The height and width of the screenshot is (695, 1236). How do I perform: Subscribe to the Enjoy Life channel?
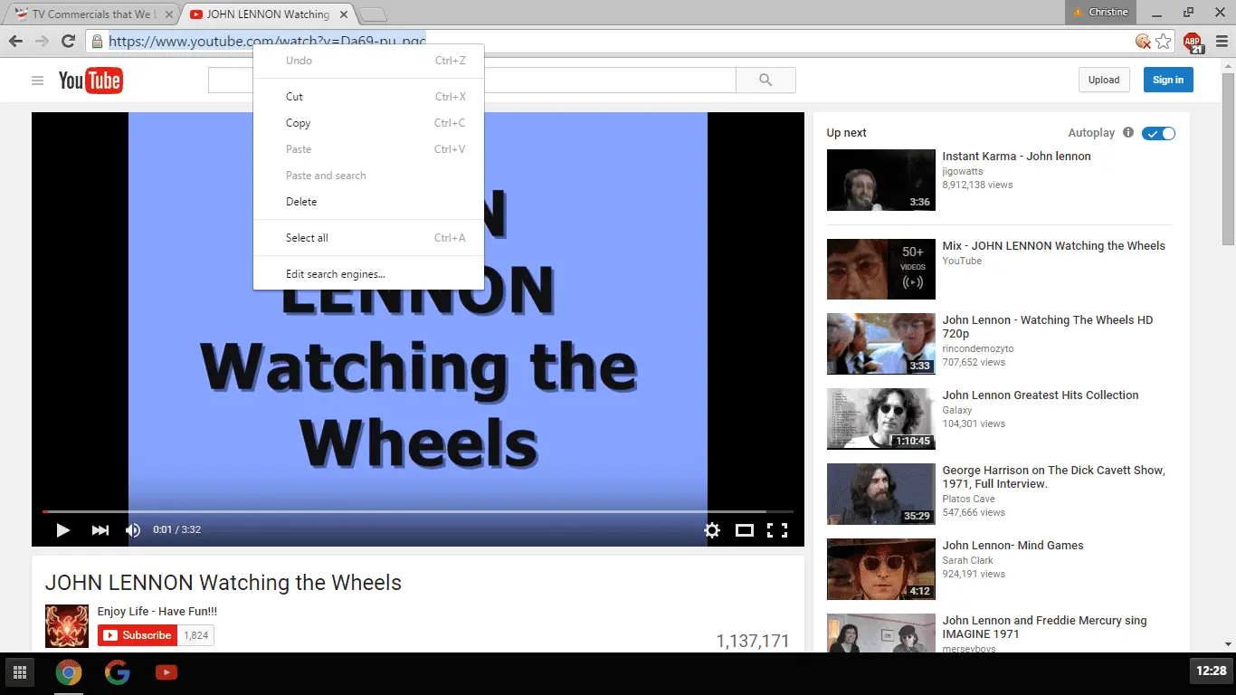tap(138, 635)
